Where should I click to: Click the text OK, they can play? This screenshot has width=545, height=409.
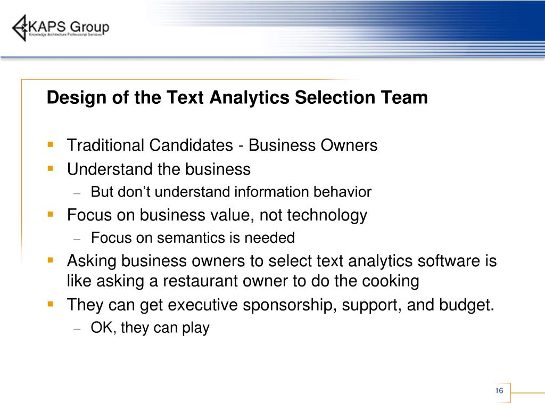point(150,328)
